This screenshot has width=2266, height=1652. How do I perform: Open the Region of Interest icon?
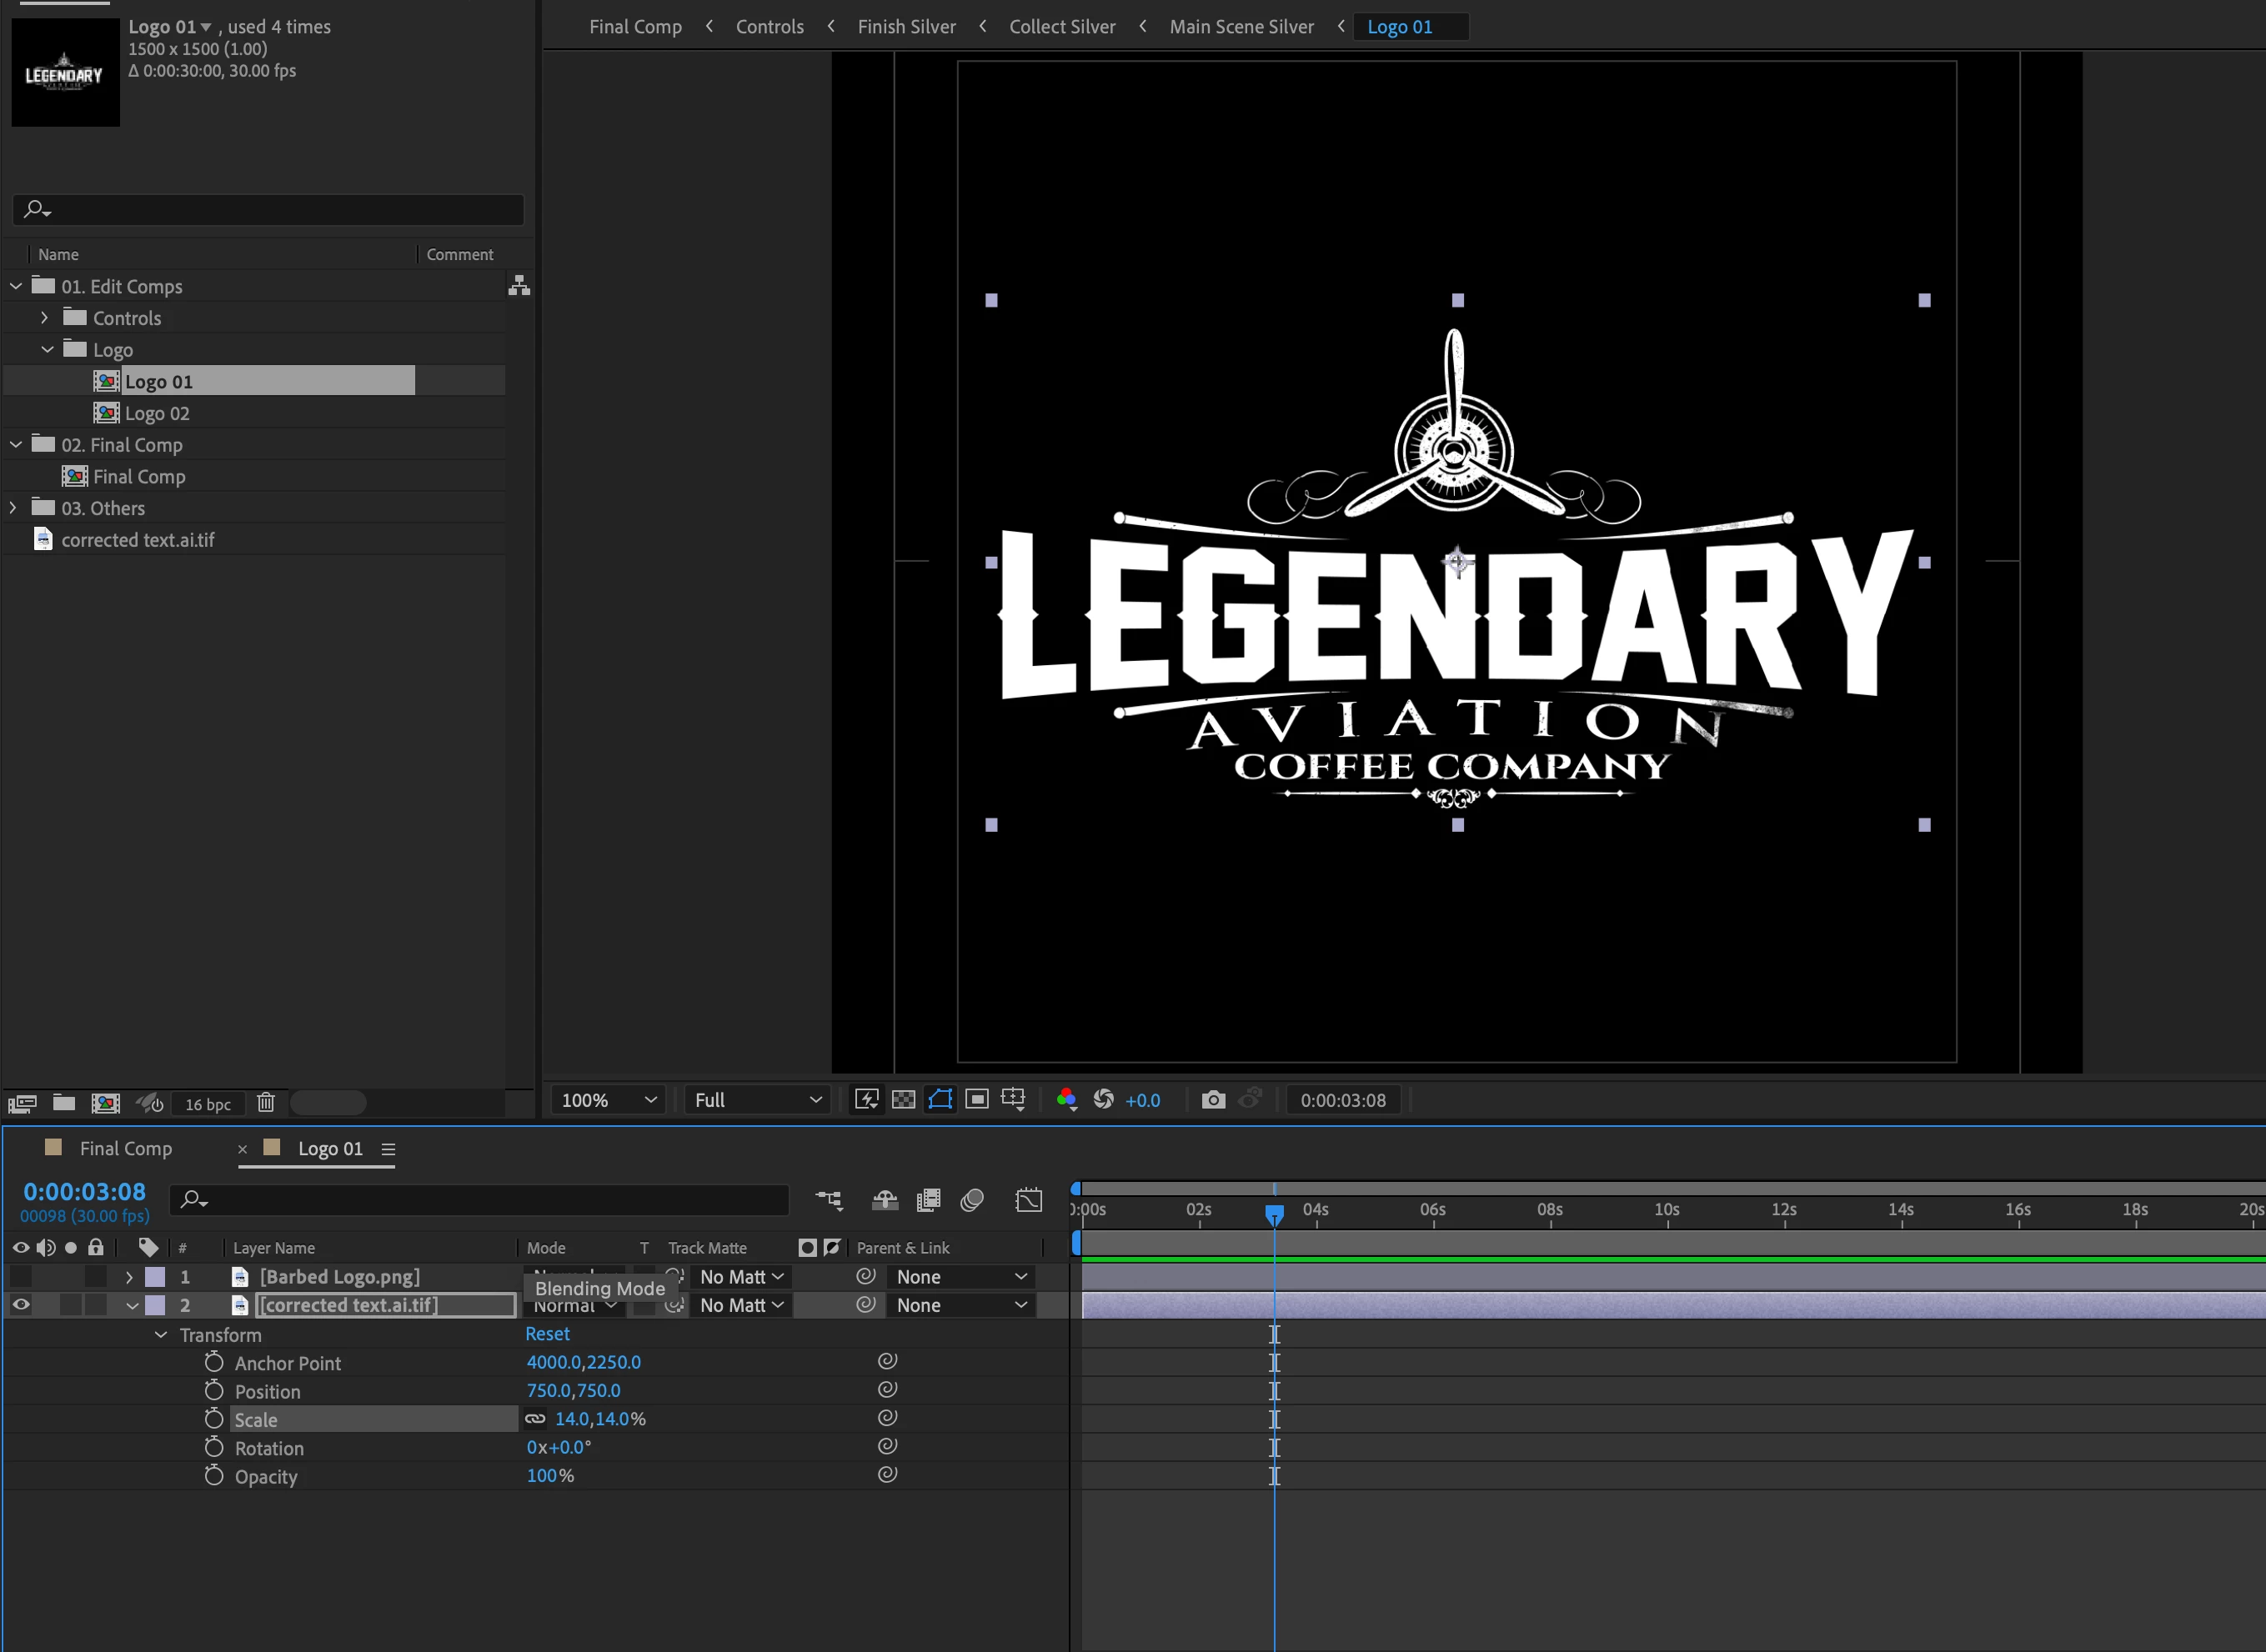[x=977, y=1100]
